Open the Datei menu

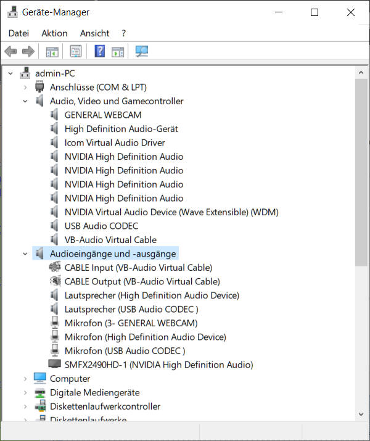point(18,33)
